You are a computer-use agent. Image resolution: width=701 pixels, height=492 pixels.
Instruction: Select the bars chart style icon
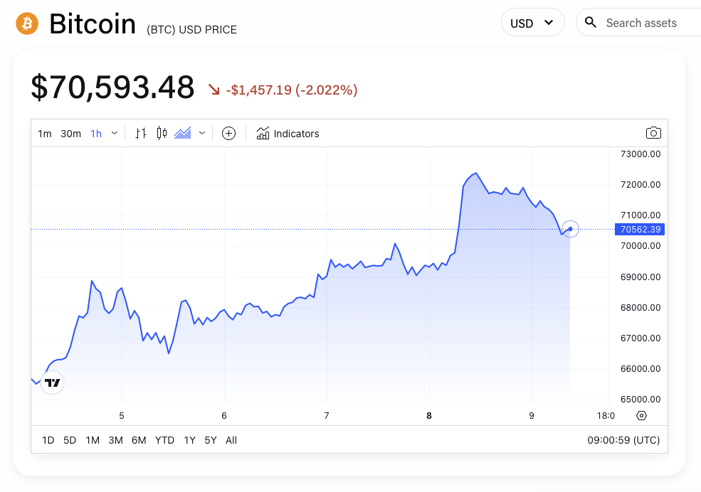(140, 133)
